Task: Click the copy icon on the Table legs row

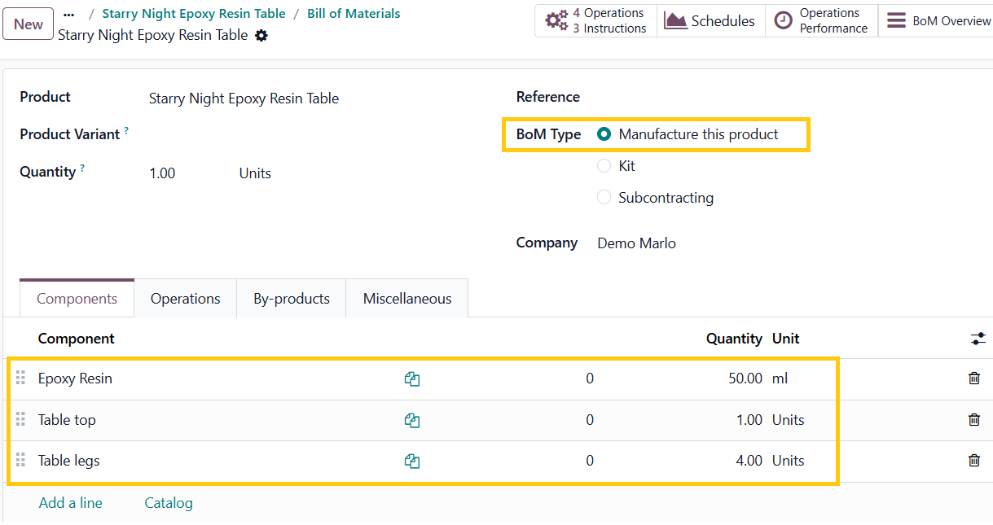Action: 412,462
